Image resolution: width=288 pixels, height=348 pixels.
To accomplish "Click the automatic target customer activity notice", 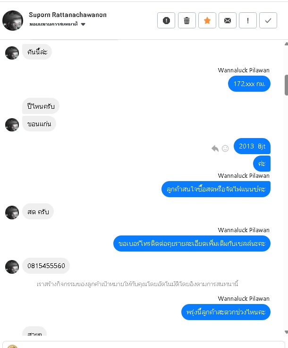I will [137, 284].
